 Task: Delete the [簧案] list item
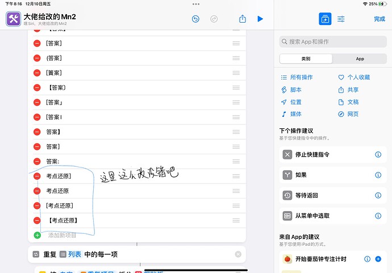point(37,73)
